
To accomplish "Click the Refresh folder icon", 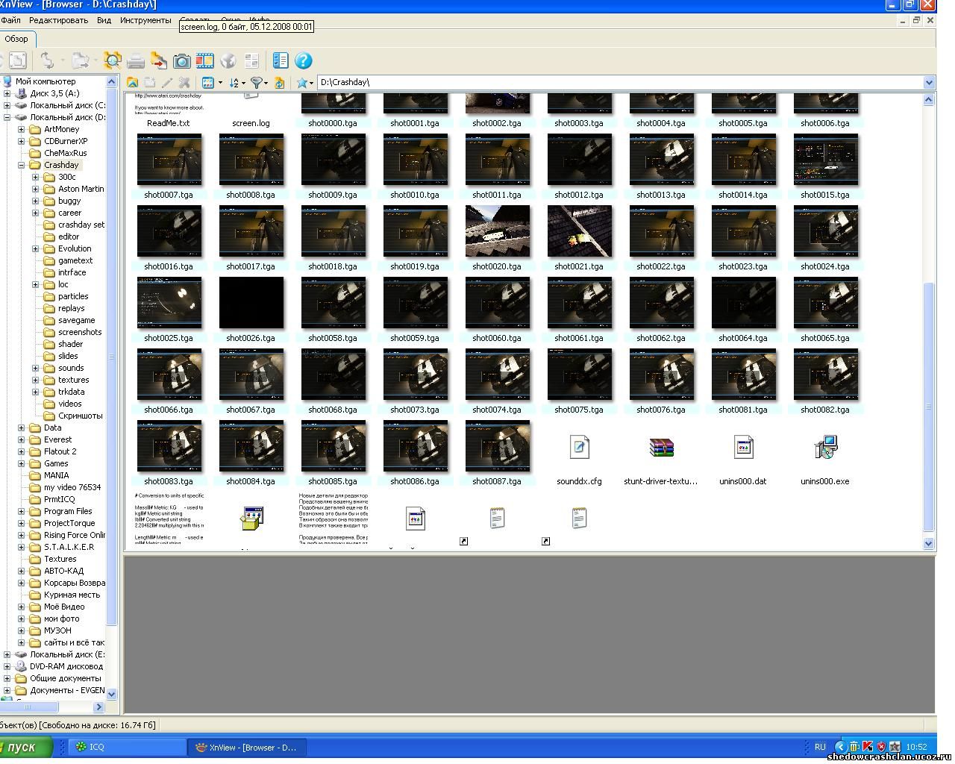I will pos(279,83).
